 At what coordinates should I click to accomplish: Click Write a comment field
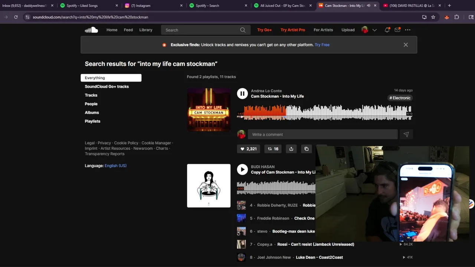click(322, 135)
